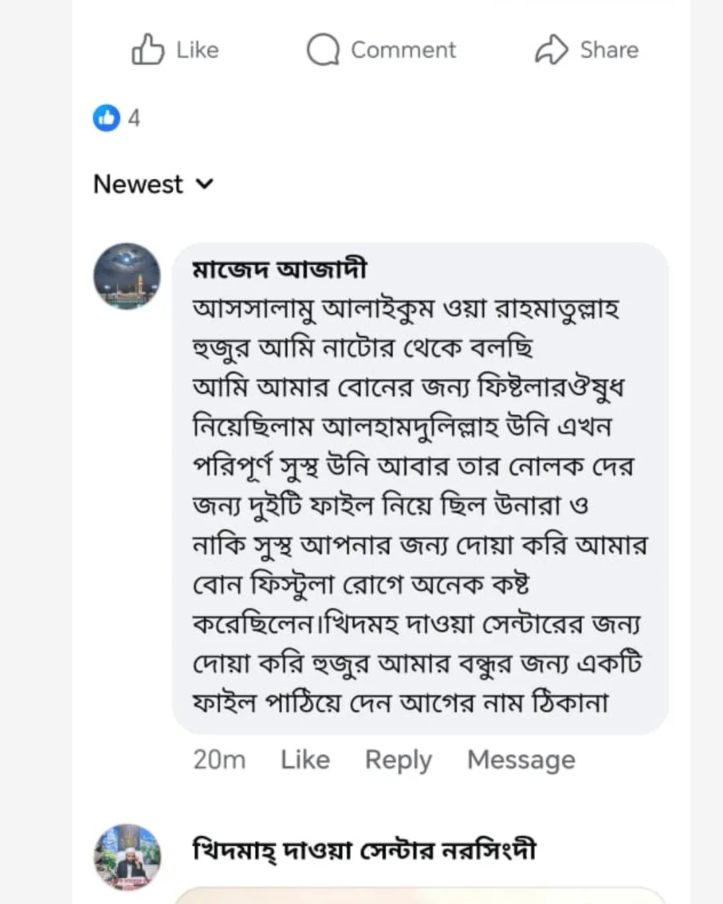Open the মাজেদ আজাদী commenter name link
This screenshot has height=904, width=723.
click(279, 269)
